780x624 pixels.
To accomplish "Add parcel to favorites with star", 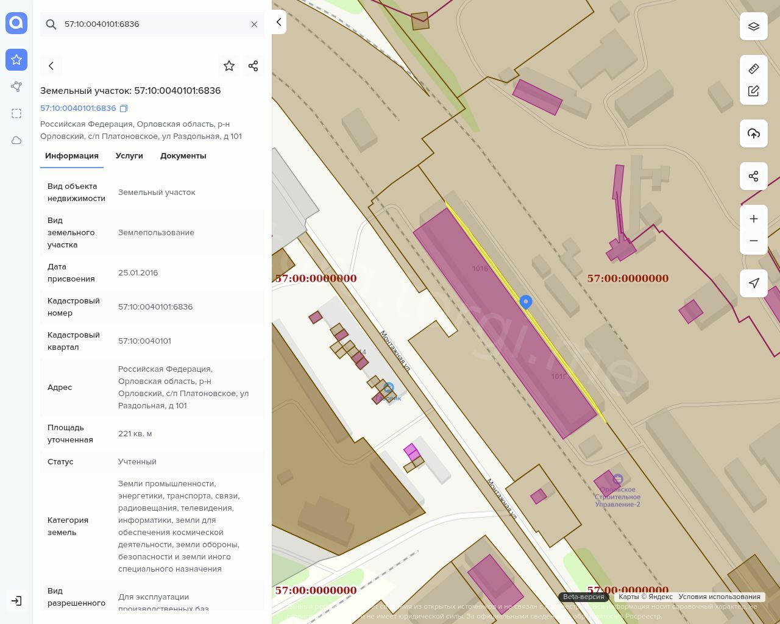I will click(229, 66).
